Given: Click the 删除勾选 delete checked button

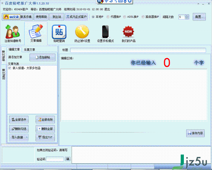Looking at the screenshot, I should 19,129.
